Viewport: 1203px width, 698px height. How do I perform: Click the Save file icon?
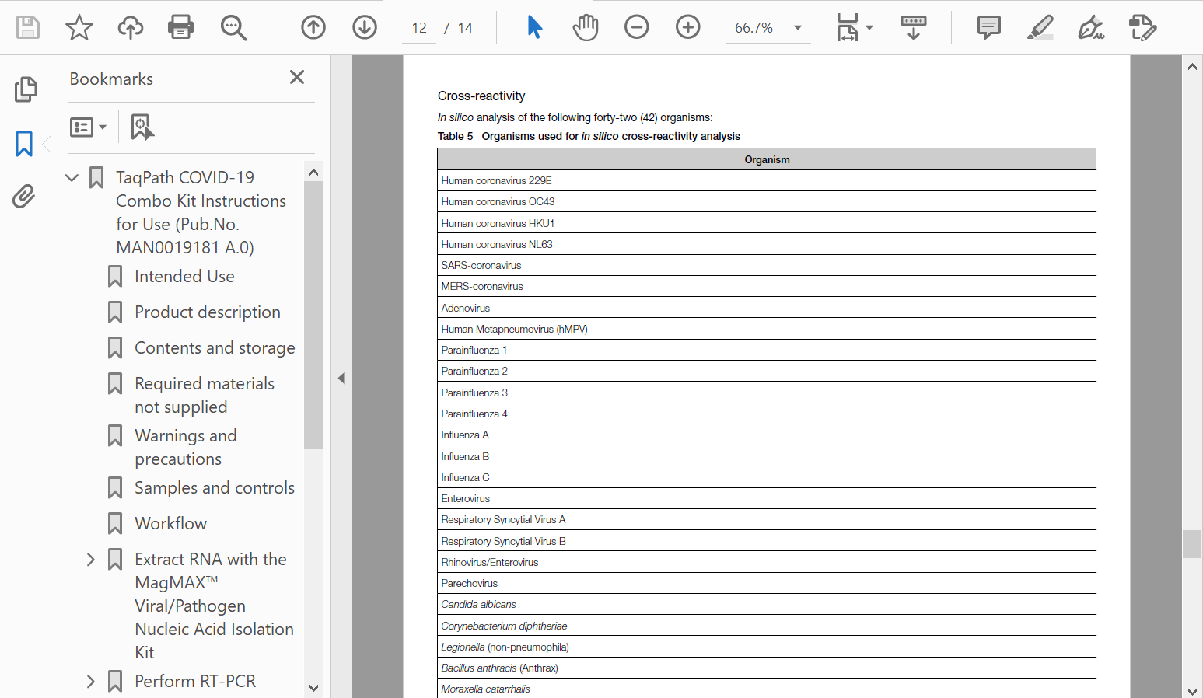click(28, 27)
